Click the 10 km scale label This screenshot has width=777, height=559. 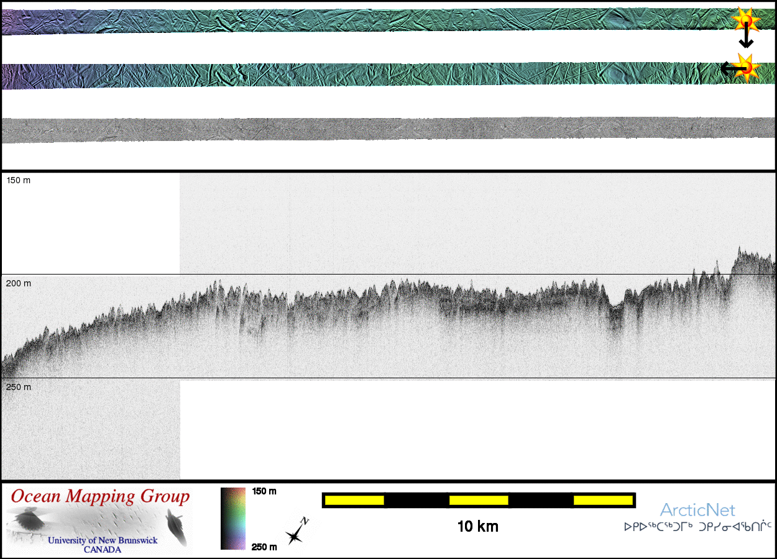(x=477, y=527)
